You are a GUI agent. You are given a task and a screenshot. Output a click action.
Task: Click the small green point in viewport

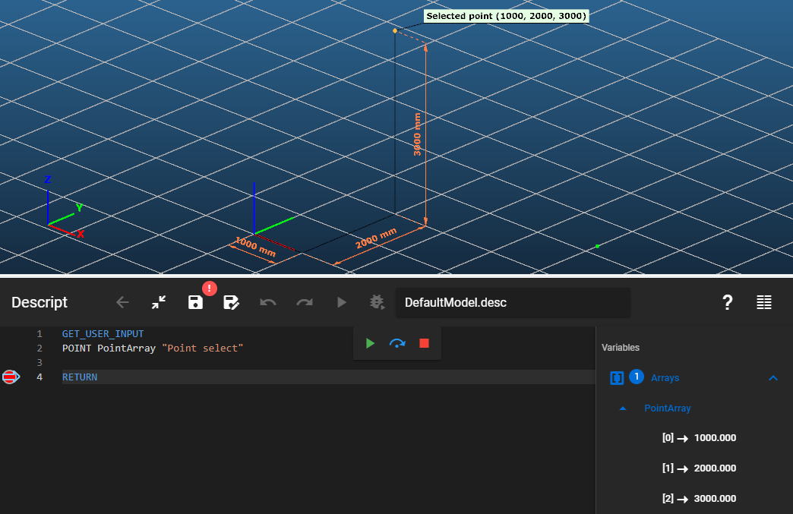(597, 246)
